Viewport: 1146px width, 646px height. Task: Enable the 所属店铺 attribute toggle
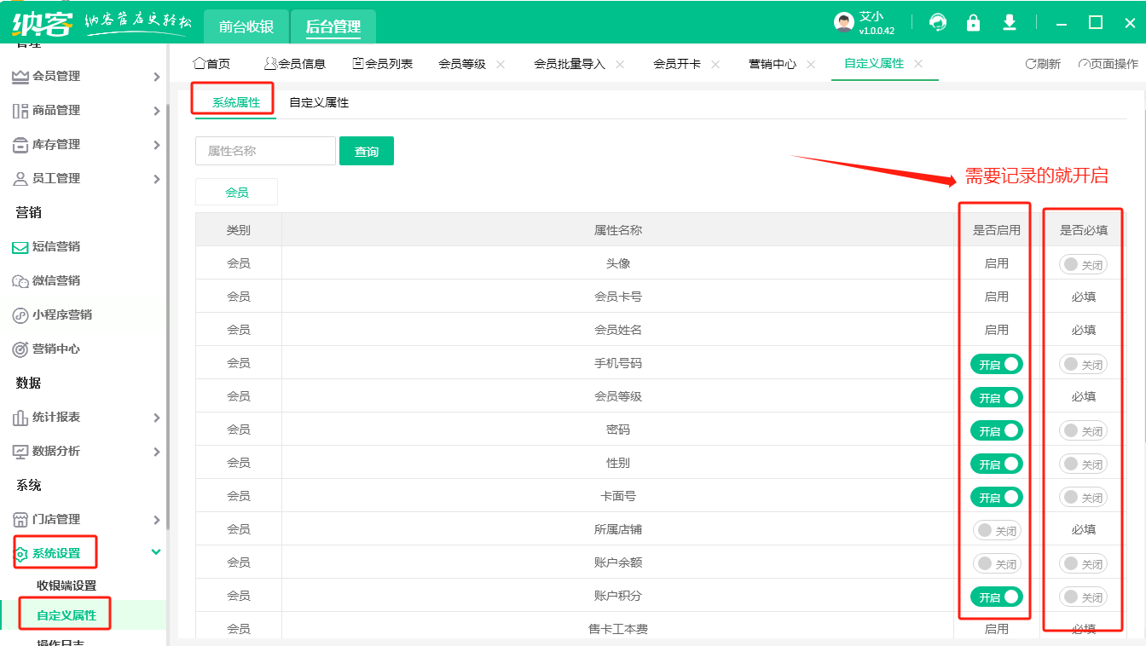[x=997, y=531]
